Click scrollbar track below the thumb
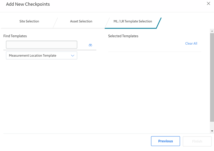The height and width of the screenshot is (151, 214). coord(212,125)
